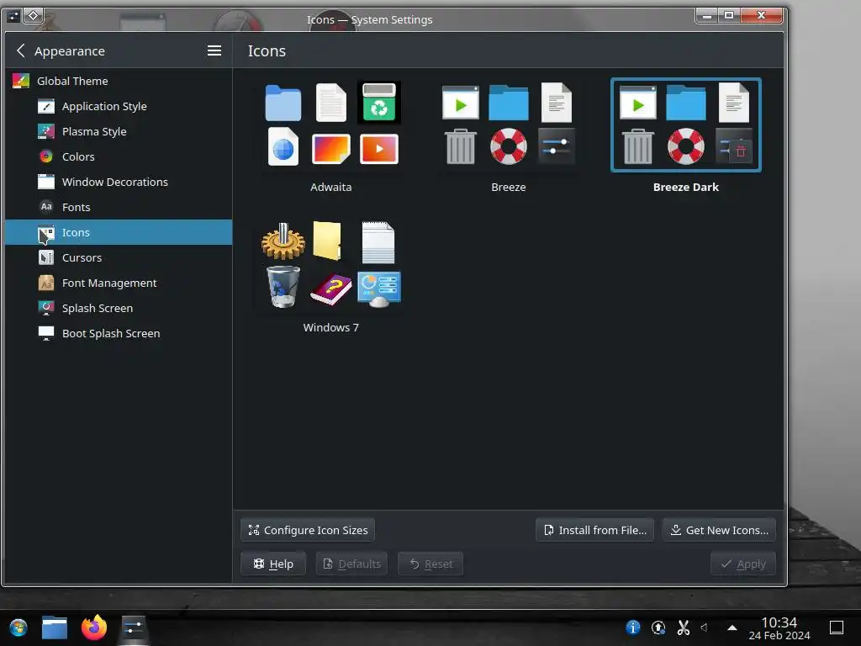The image size is (861, 646).
Task: Open the file manager from taskbar
Action: (55, 627)
